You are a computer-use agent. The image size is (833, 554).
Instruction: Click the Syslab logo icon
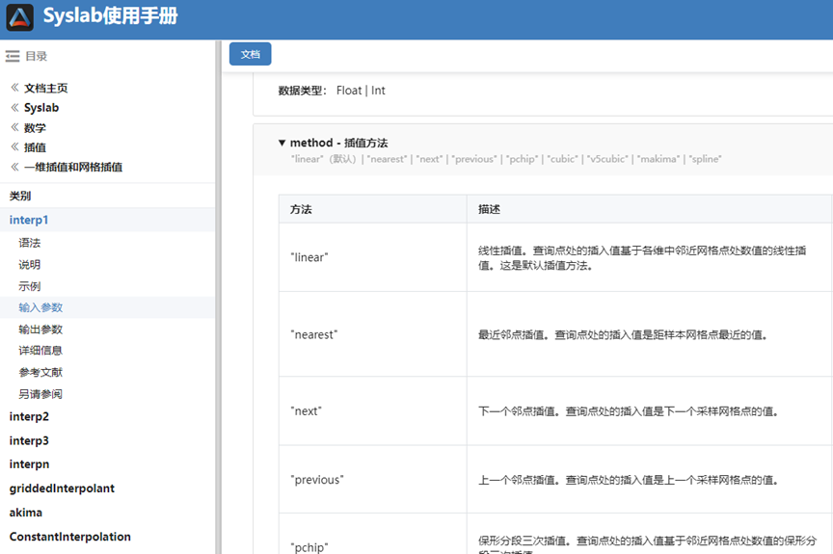click(x=19, y=17)
